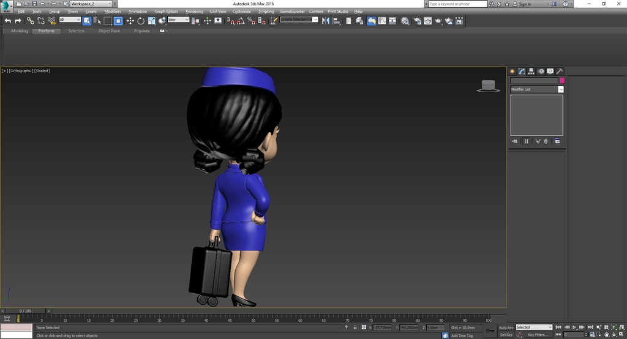This screenshot has height=339, width=627.
Task: Open the Edit Named Selection Sets icon
Action: 274,21
